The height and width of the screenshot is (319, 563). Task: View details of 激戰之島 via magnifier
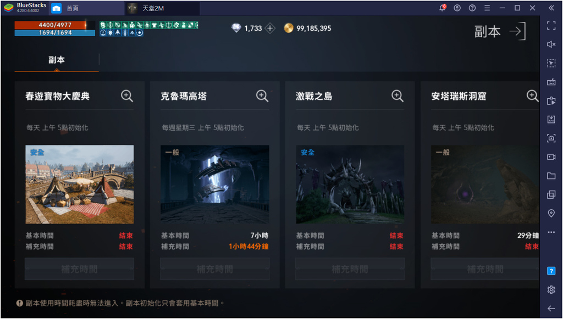click(397, 96)
